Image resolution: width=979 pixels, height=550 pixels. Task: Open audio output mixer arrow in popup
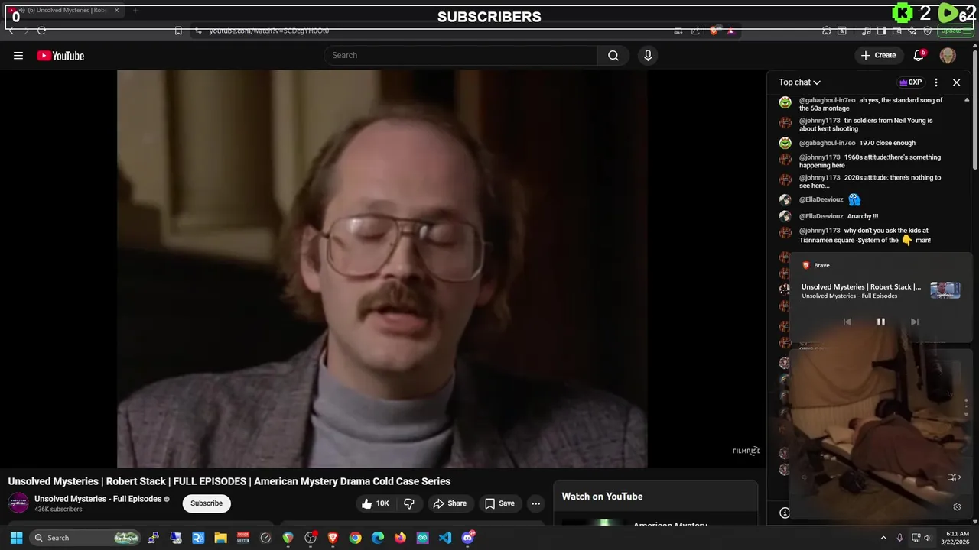954,477
